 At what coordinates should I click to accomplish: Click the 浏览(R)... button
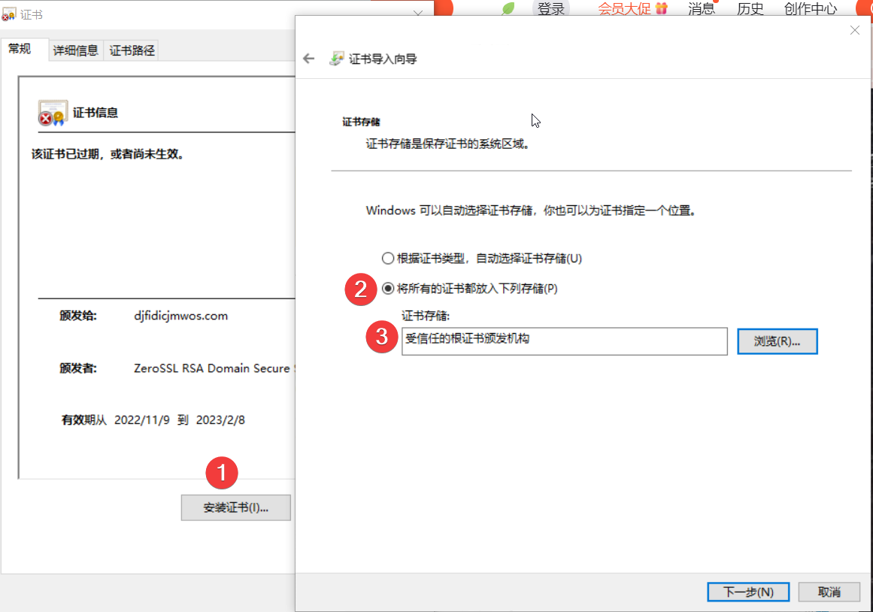777,341
